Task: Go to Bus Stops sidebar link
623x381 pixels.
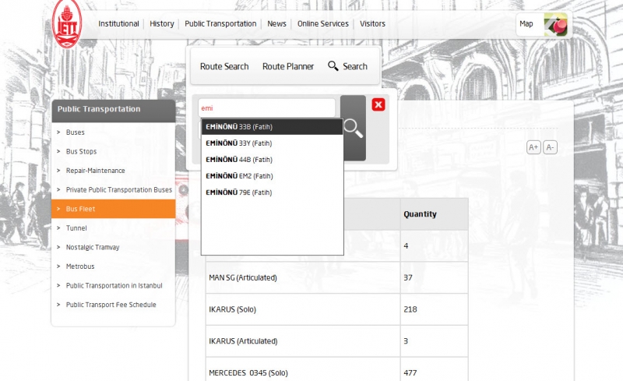Action: coord(81,151)
